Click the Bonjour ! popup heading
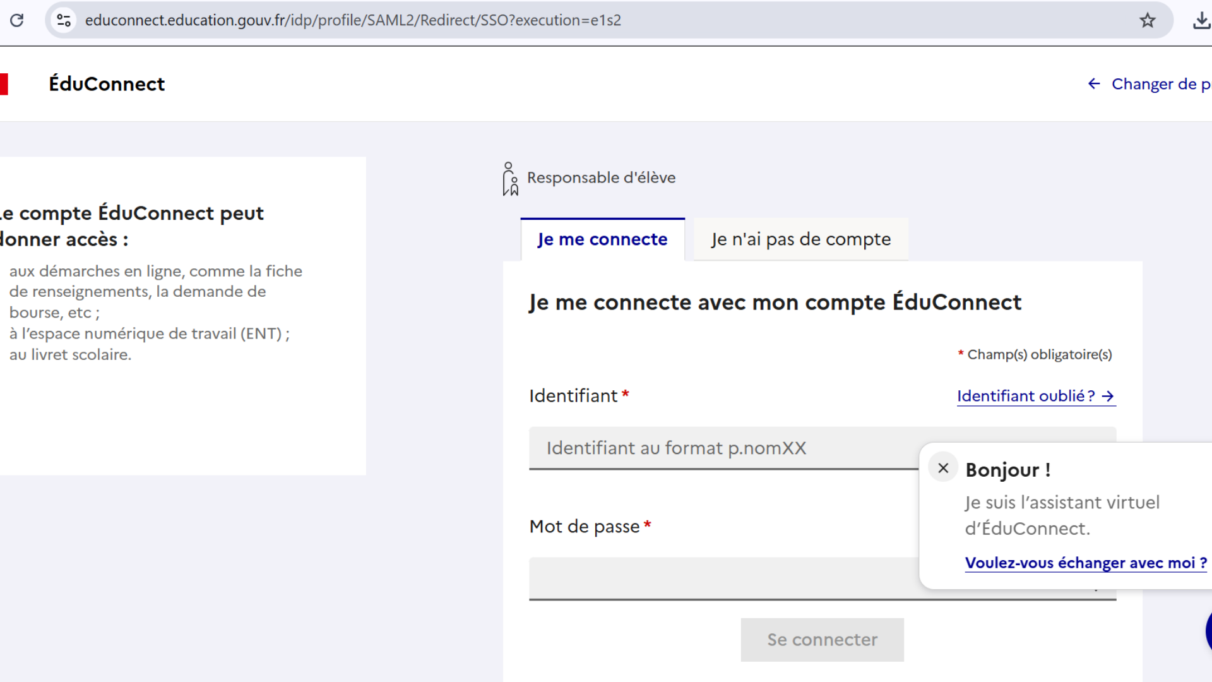 pyautogui.click(x=1007, y=470)
